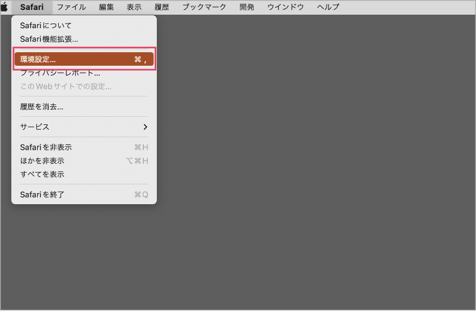Open the 開発 menu

[246, 7]
